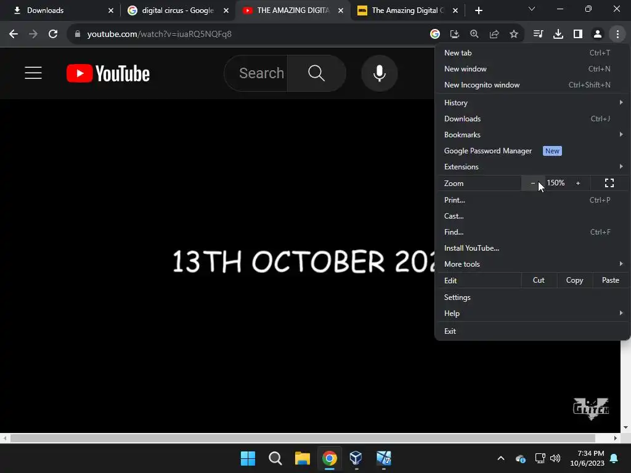Screen dimensions: 631x473
Task: Expand Extensions submenu
Action: [x=532, y=166]
